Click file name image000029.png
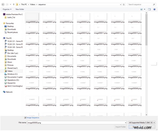The image size is (158, 131). pos(49,66)
